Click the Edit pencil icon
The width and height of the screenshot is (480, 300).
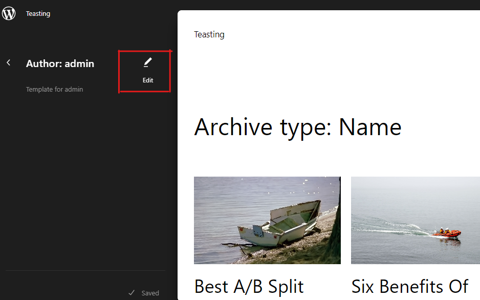147,62
